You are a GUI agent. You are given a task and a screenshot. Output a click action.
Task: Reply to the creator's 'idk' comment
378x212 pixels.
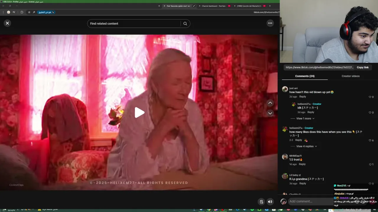pos(311,112)
